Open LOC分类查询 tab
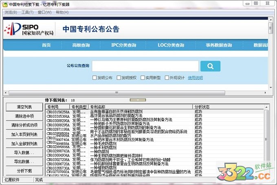This screenshot has height=185, width=277. (x=171, y=45)
